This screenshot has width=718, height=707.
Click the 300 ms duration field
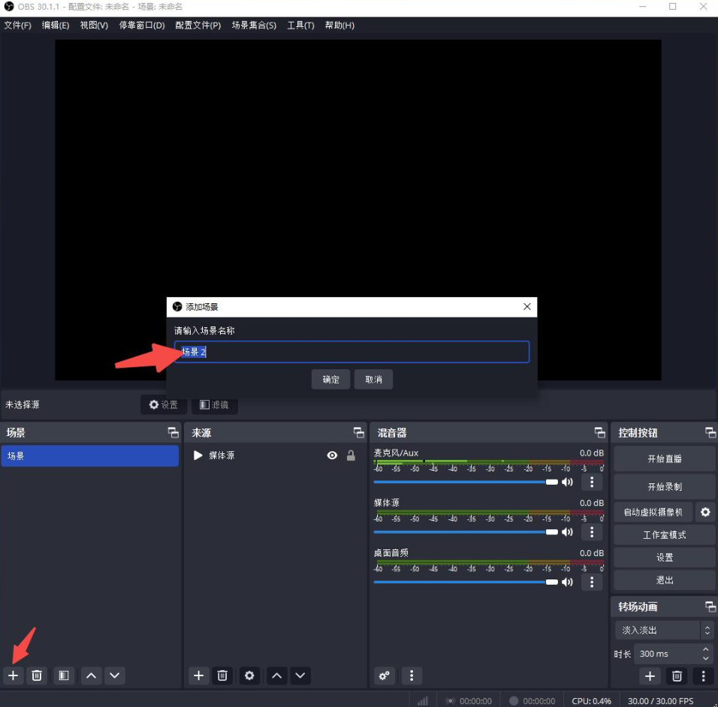tap(667, 654)
